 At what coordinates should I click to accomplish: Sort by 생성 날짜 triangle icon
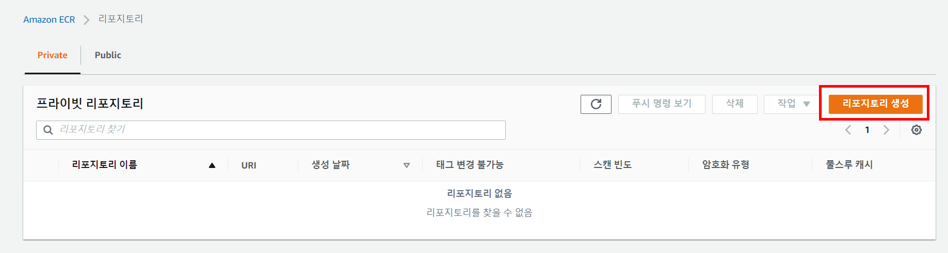[x=407, y=165]
